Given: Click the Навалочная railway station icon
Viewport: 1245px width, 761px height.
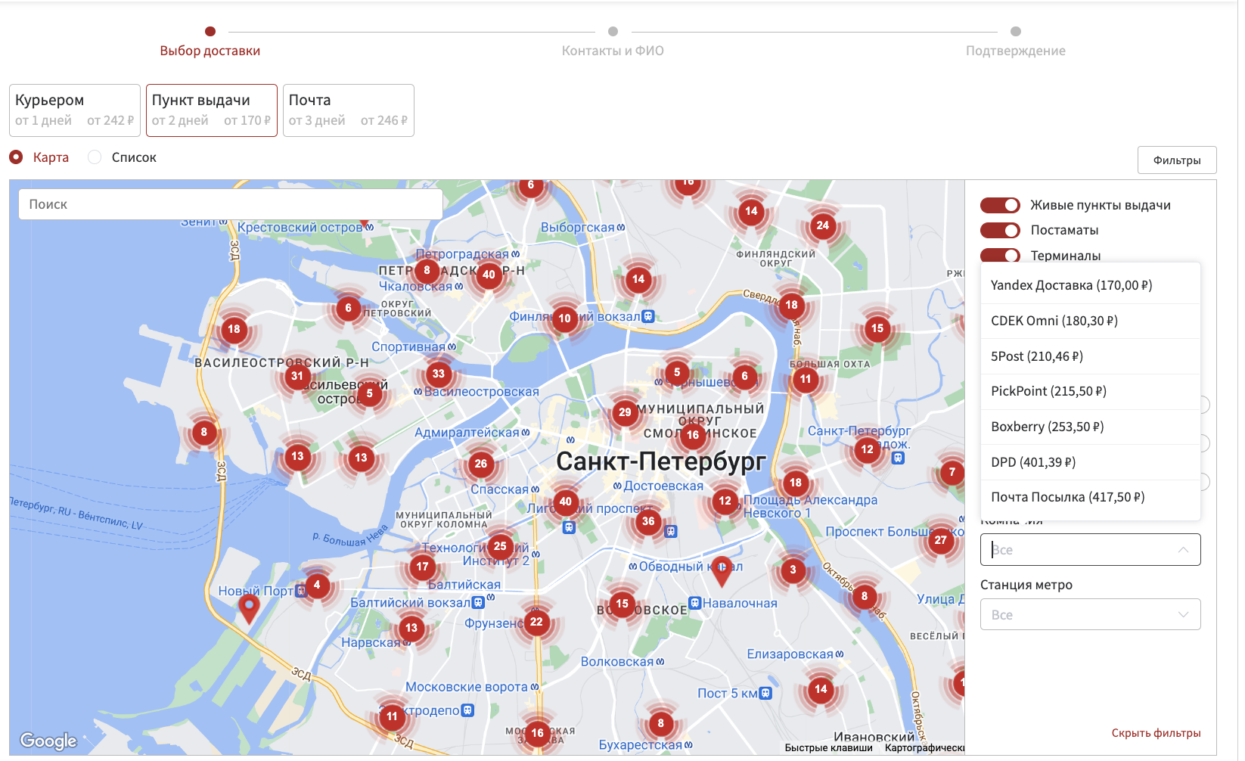Looking at the screenshot, I should pos(694,603).
